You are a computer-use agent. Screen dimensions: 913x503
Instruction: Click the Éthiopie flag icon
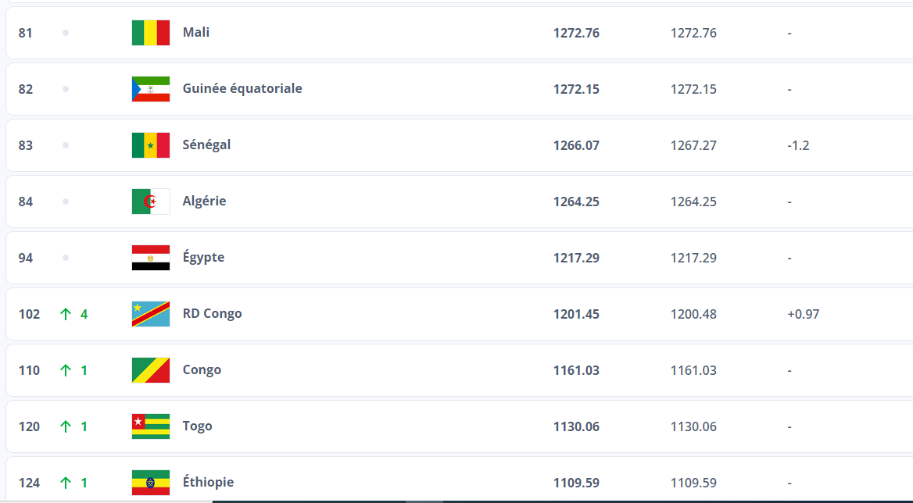point(151,483)
